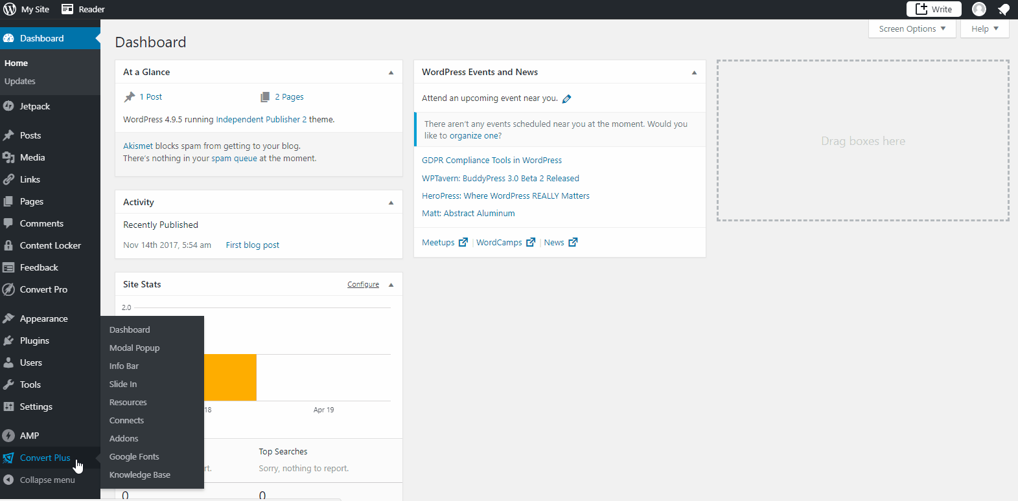The height and width of the screenshot is (501, 1018).
Task: Open WPTavern BuddyPress 3.0 Beta 2 link
Action: [500, 178]
